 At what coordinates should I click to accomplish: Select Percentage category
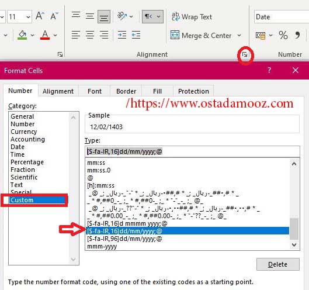click(x=27, y=162)
